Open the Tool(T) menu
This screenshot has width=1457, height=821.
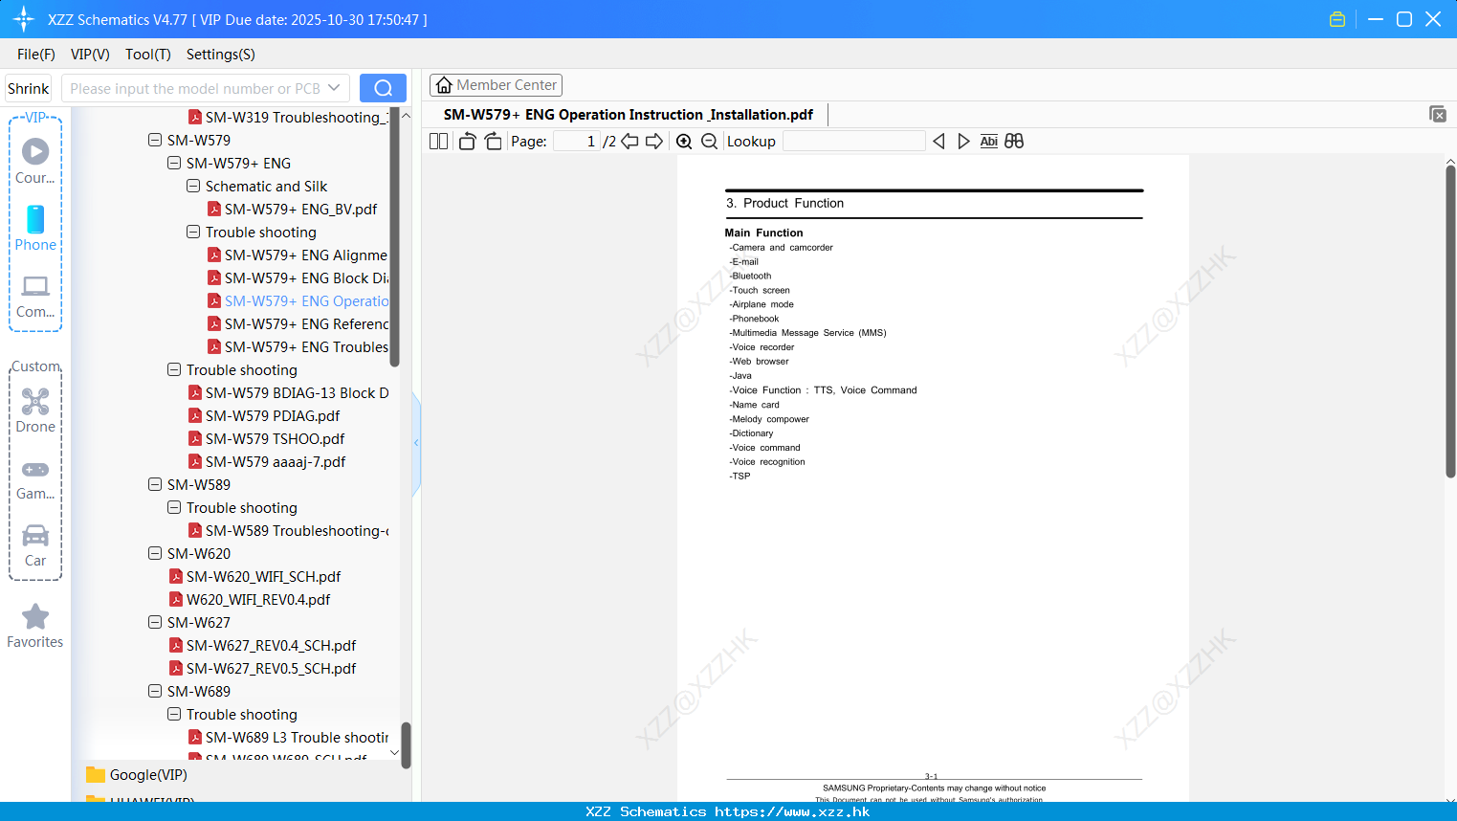coord(148,55)
